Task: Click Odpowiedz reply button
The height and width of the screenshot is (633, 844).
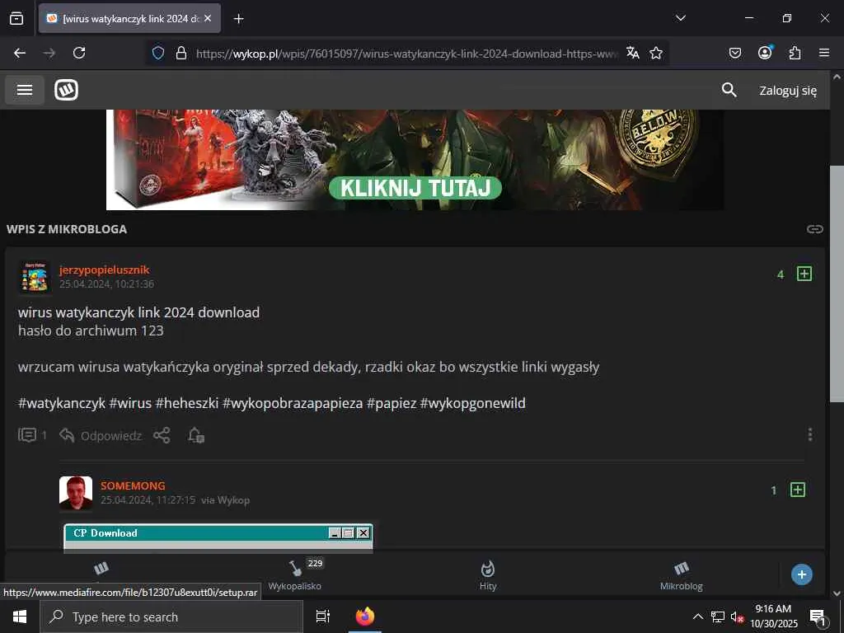Action: (101, 435)
